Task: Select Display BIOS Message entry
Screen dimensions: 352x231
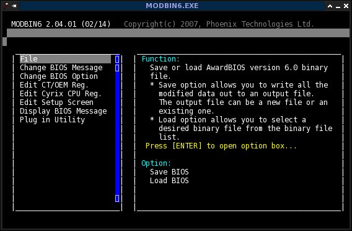Action: pyautogui.click(x=63, y=111)
